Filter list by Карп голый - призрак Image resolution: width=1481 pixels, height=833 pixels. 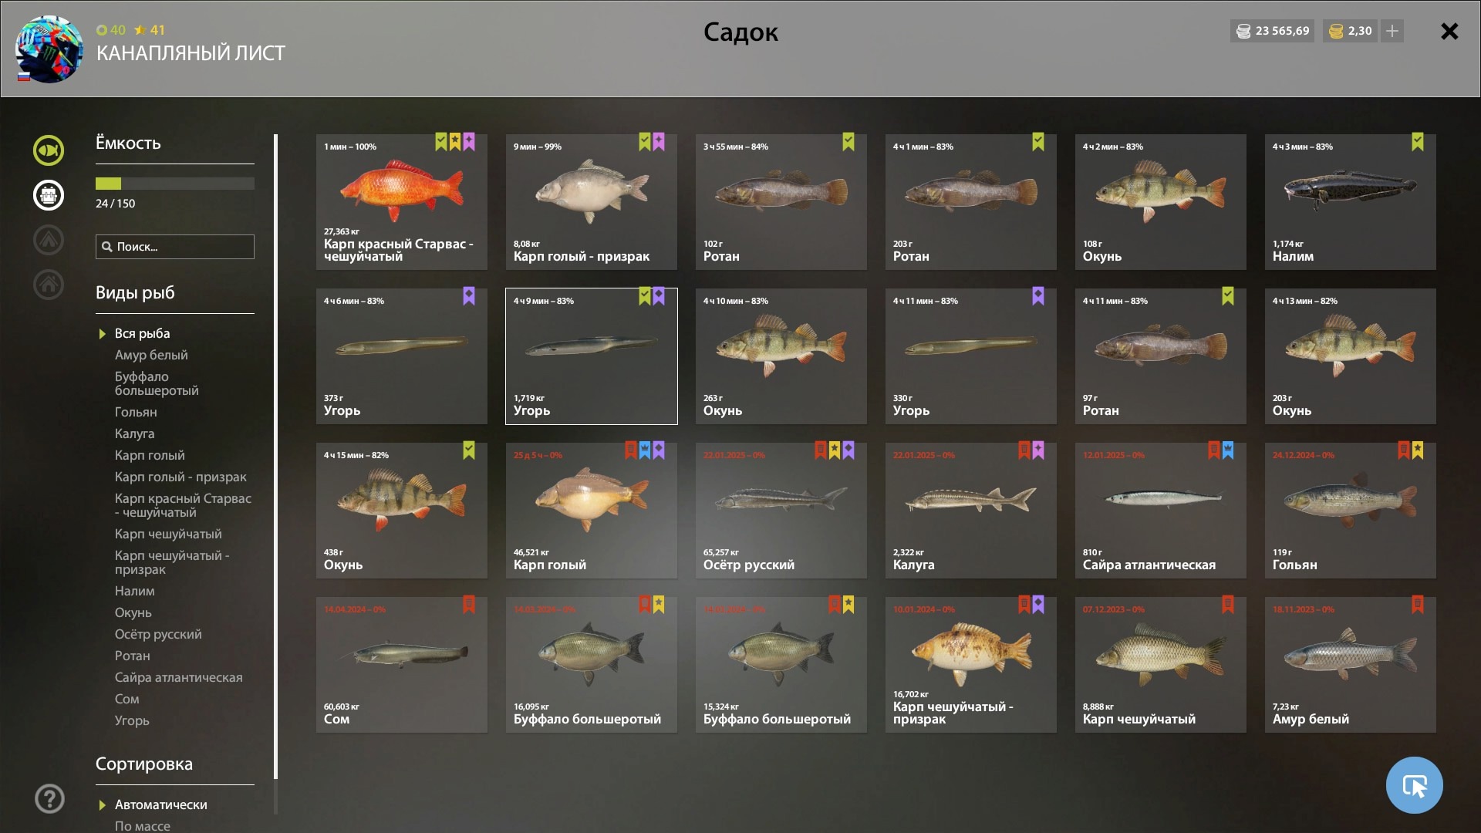(x=180, y=477)
